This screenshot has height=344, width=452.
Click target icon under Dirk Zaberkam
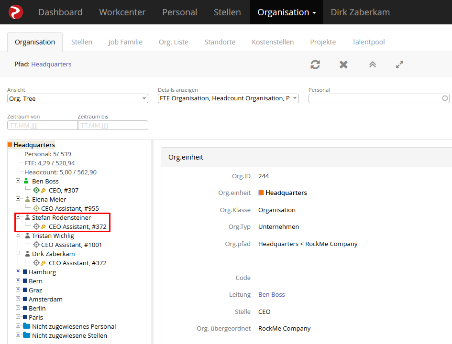tap(36, 262)
